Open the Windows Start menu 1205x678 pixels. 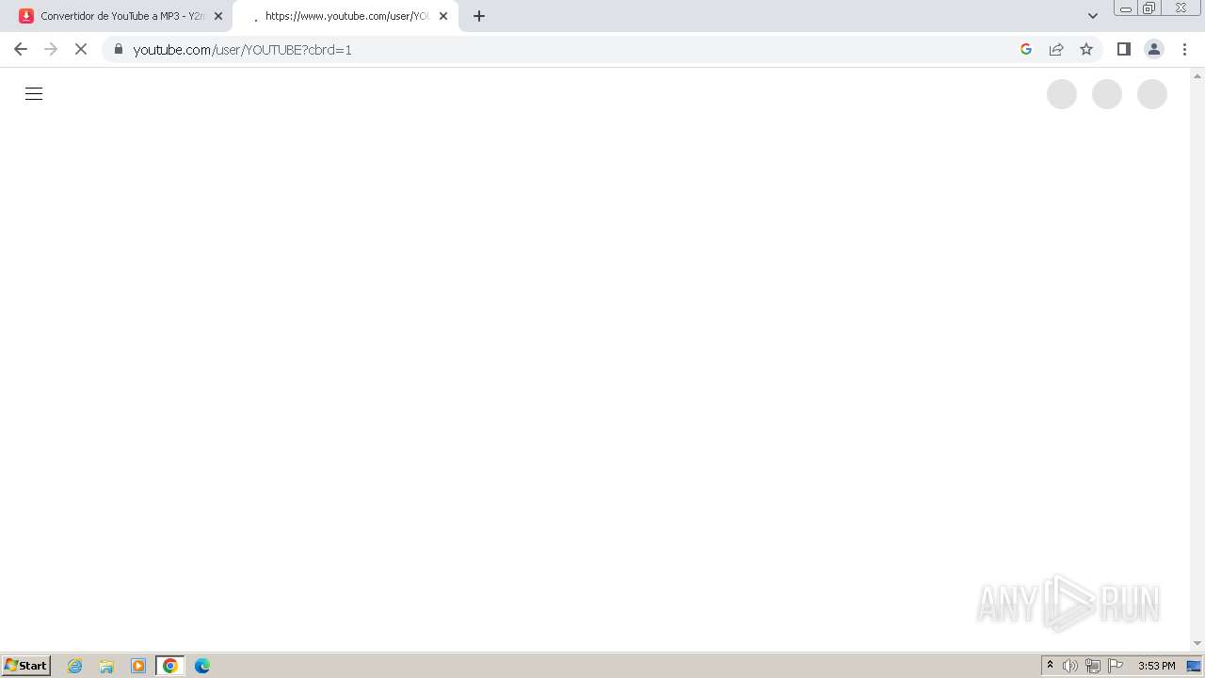click(x=25, y=665)
